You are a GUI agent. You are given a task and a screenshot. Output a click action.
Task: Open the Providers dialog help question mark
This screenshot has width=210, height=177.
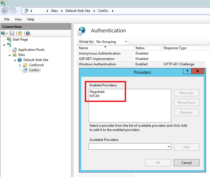point(187,71)
